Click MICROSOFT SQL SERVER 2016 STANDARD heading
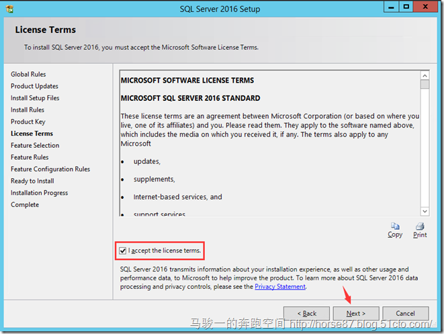 click(x=191, y=98)
